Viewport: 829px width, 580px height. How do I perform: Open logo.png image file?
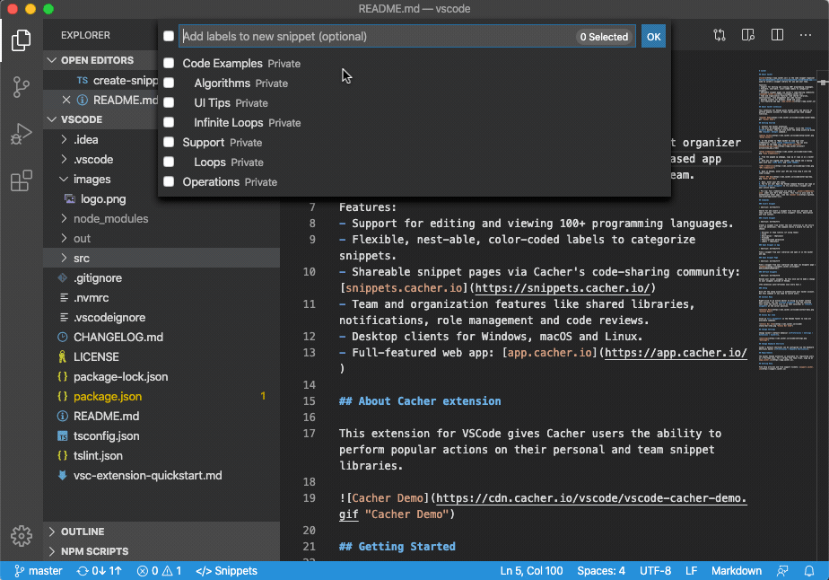pyautogui.click(x=103, y=199)
